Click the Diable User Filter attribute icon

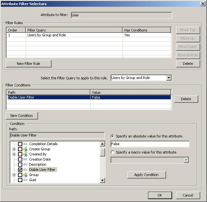tap(25, 170)
